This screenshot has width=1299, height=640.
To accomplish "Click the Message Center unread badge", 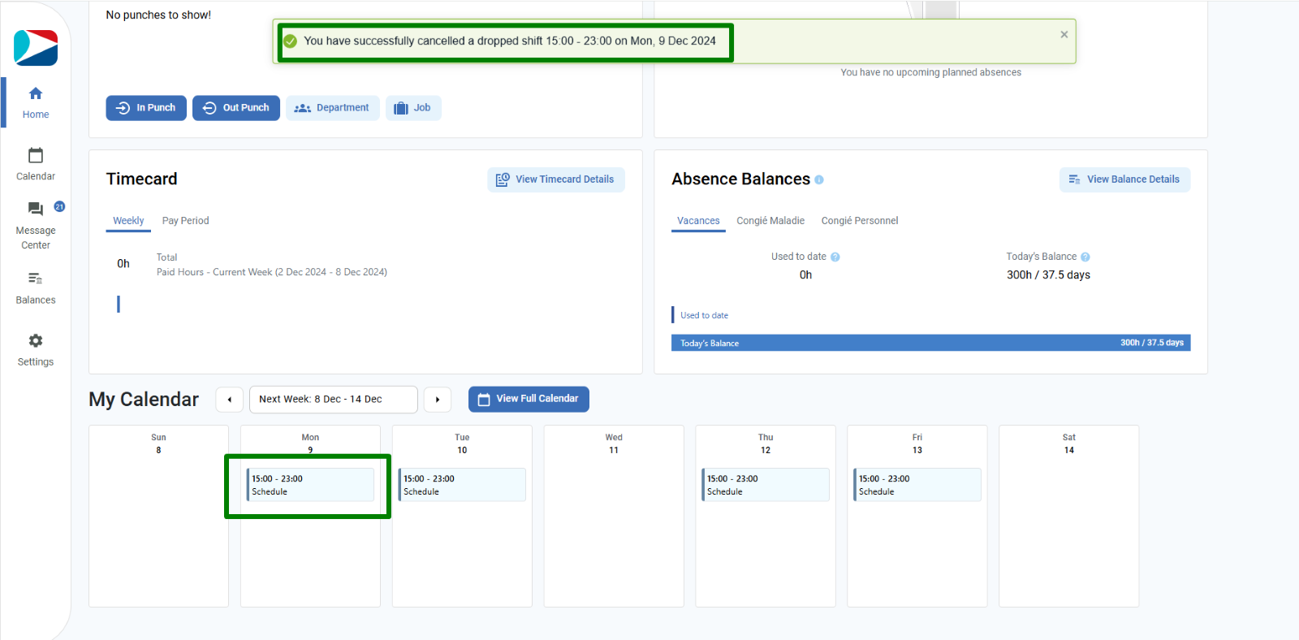I will coord(59,206).
